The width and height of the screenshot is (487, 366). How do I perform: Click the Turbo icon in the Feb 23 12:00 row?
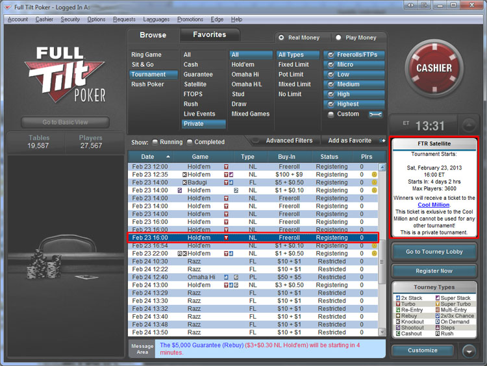click(x=226, y=167)
